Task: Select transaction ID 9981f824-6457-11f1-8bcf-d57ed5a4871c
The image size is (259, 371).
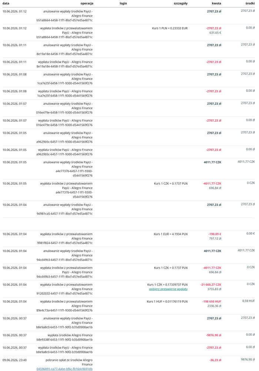Action: [x=65, y=243]
